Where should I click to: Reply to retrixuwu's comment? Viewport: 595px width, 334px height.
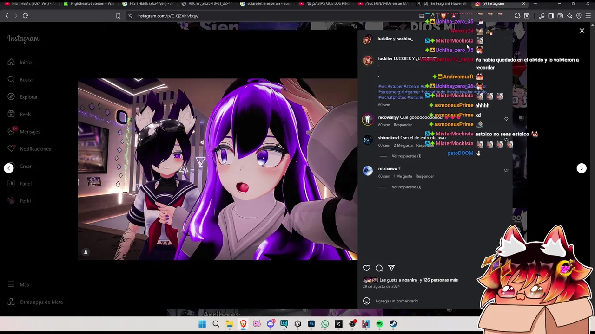424,176
